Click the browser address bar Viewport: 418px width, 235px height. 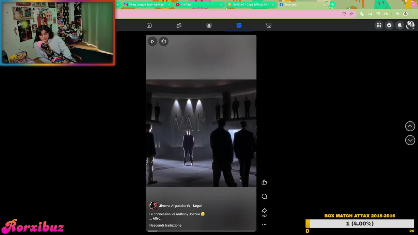[229, 14]
